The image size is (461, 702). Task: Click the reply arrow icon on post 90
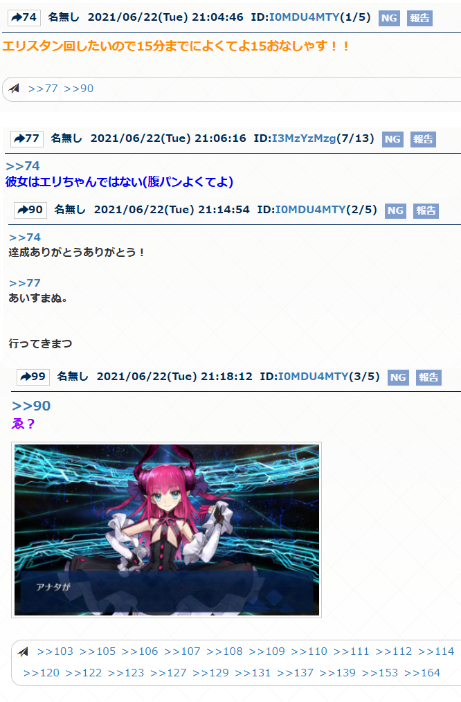coord(24,210)
